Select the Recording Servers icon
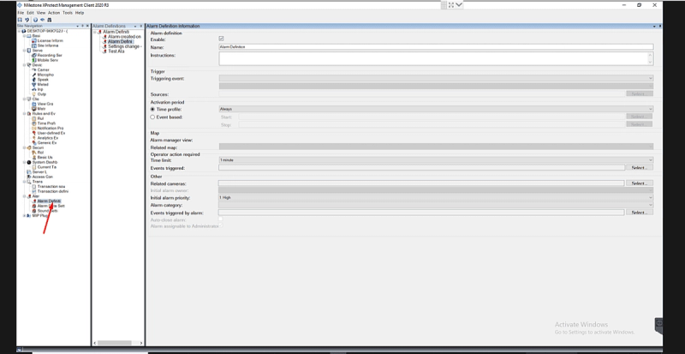 click(x=34, y=56)
